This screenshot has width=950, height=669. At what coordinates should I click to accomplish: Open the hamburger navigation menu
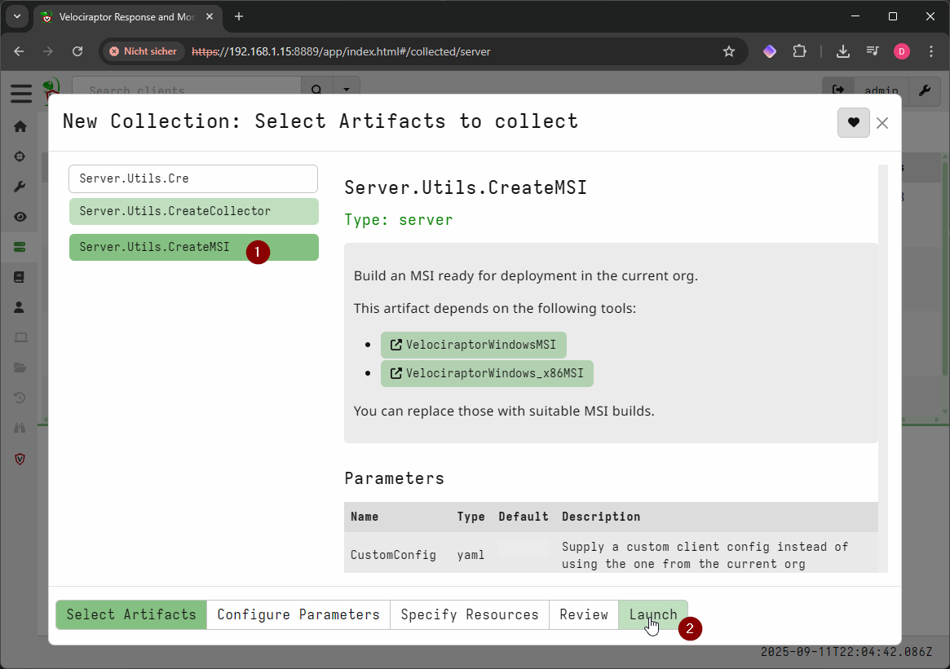(x=20, y=93)
